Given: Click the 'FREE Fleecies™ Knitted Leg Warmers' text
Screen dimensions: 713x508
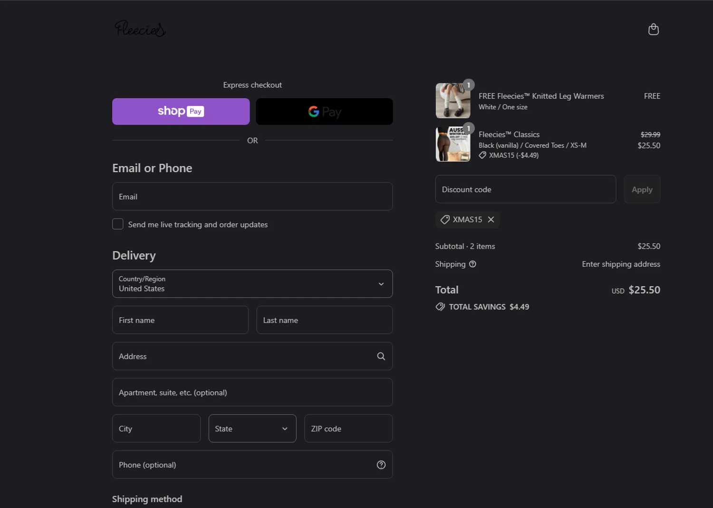Looking at the screenshot, I should (x=541, y=96).
